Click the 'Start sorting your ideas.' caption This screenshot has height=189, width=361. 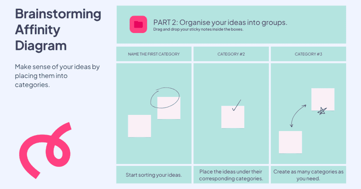[x=154, y=175]
